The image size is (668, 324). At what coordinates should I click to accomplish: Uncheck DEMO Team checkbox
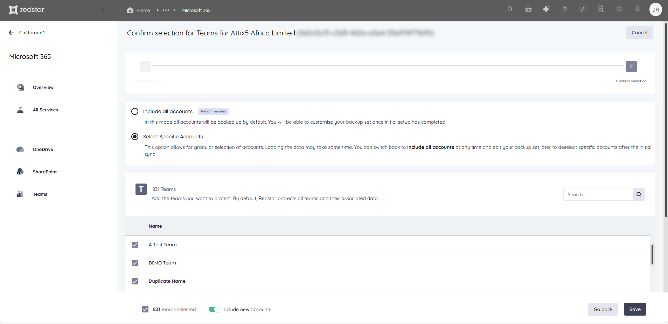click(x=135, y=263)
